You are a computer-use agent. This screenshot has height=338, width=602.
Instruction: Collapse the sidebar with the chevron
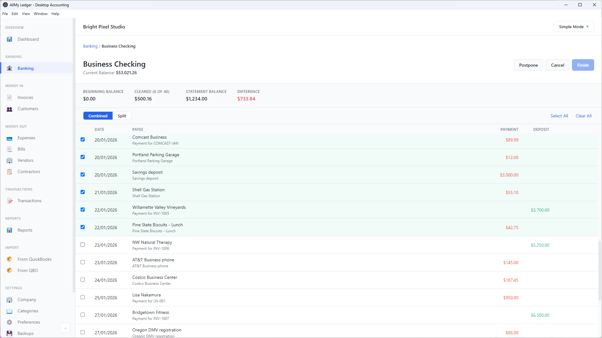pos(65,328)
